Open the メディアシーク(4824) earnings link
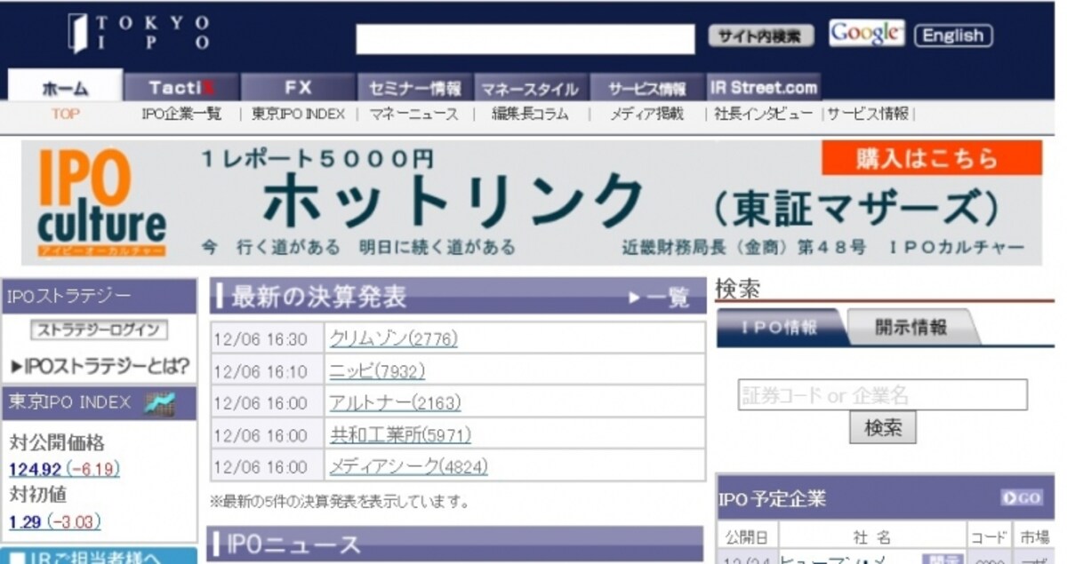Screen dimensions: 1067x564 pyautogui.click(x=408, y=466)
